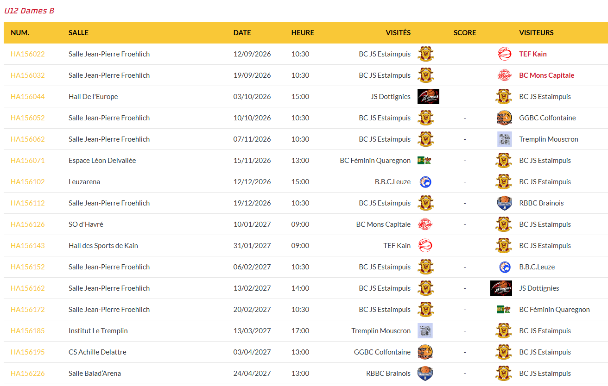
Task: Click BC Mons Capitale logo in row HA156126
Action: 425,224
